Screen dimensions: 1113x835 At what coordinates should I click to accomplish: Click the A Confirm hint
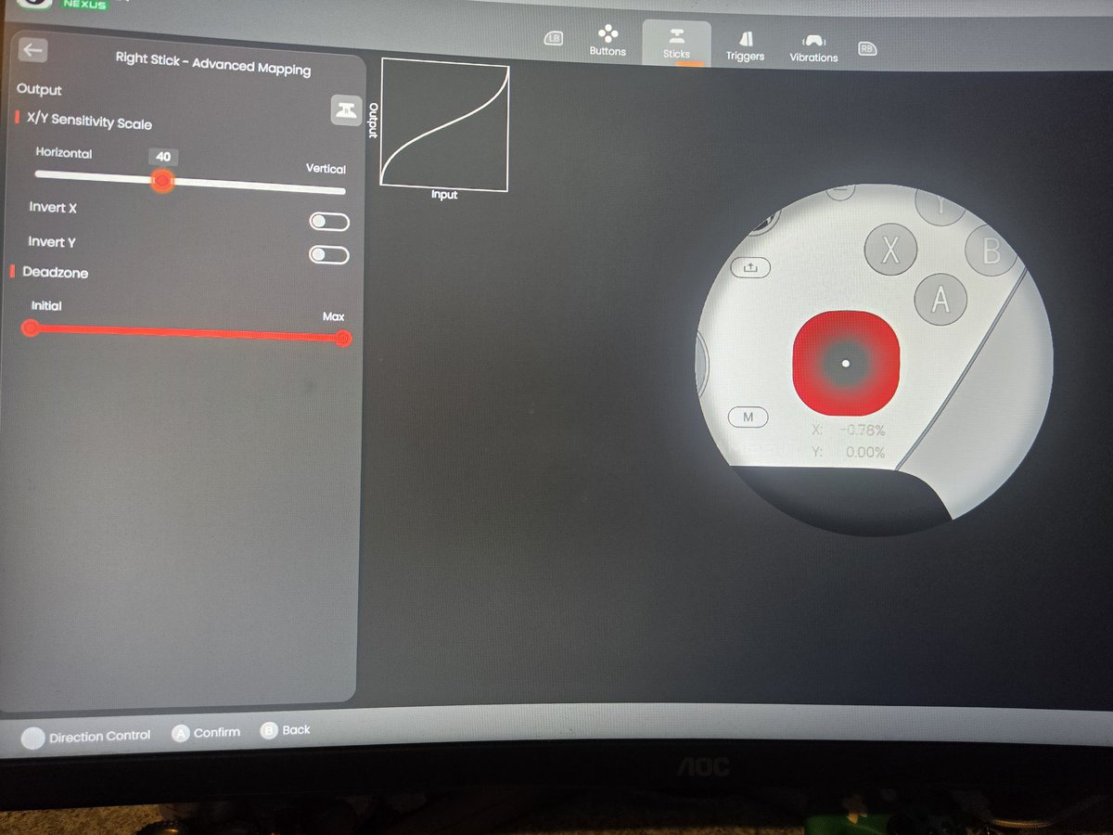click(x=206, y=733)
